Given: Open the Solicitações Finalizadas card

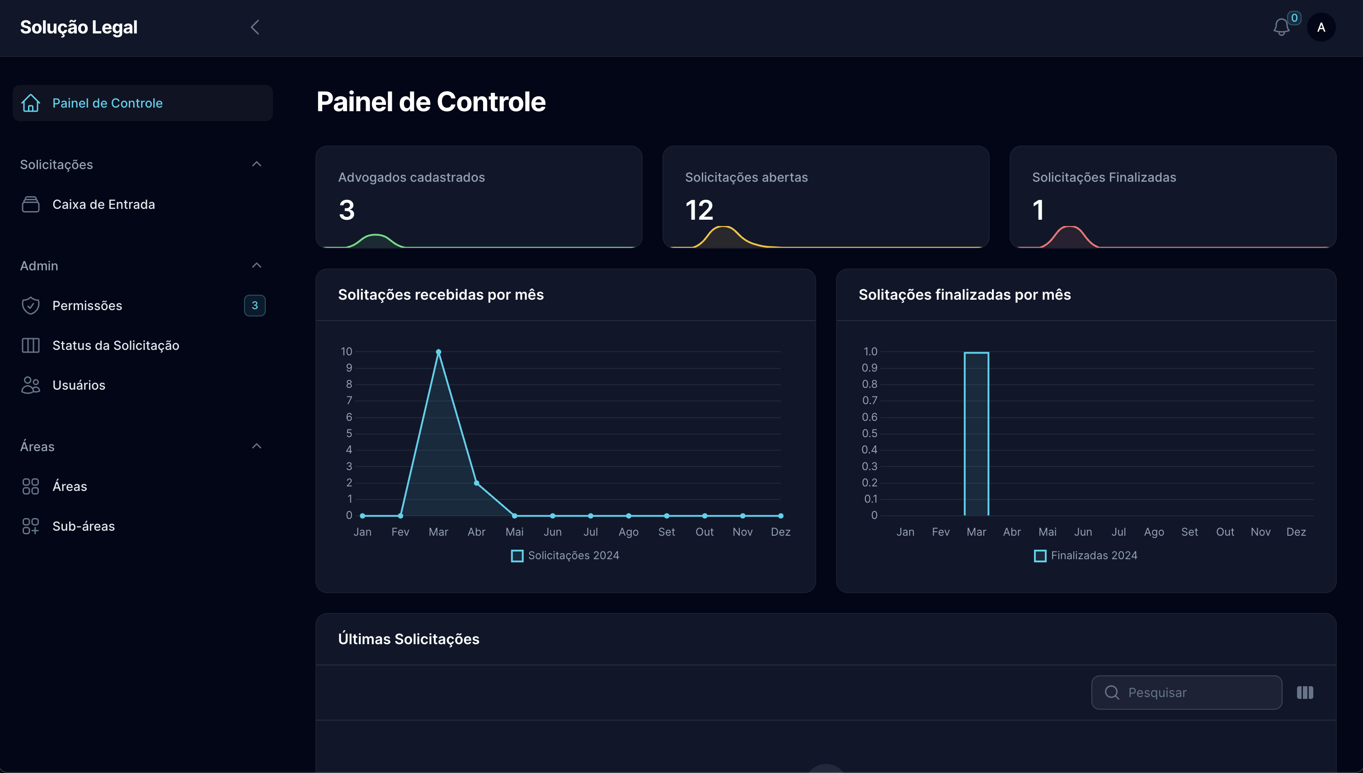Looking at the screenshot, I should click(1173, 197).
